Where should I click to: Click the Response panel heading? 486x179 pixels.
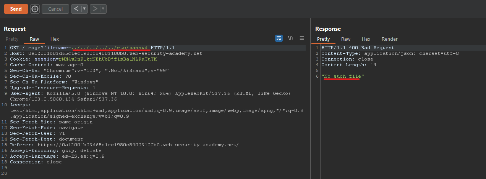click(x=328, y=29)
